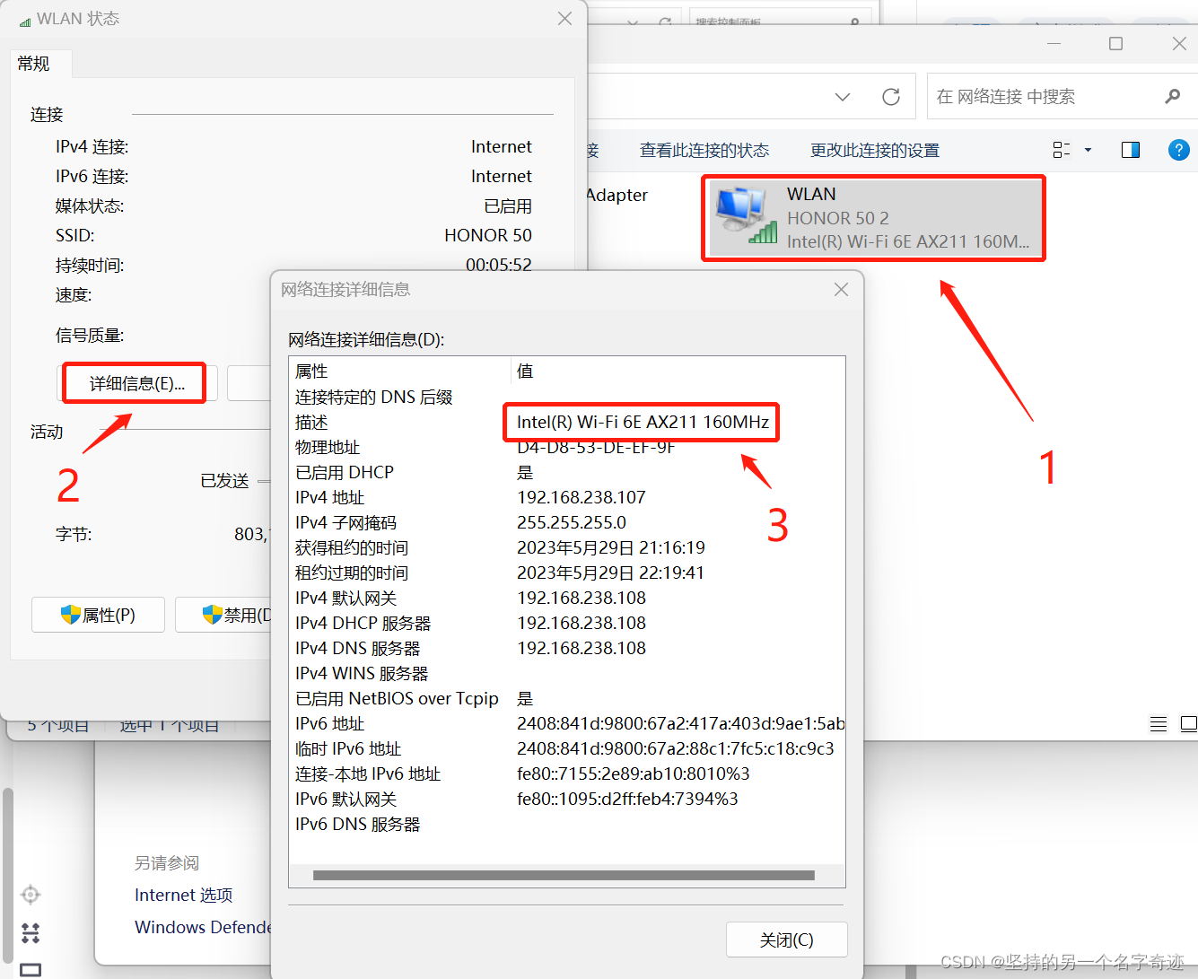Close the WLAN 状态 window

564,19
